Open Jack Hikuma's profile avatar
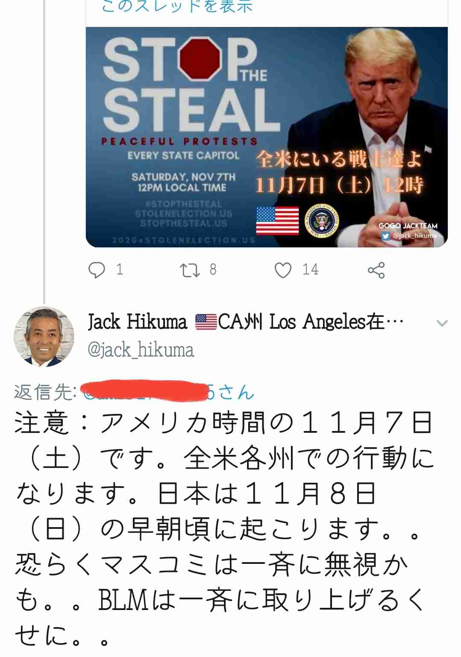This screenshot has height=657, width=461. click(x=44, y=337)
